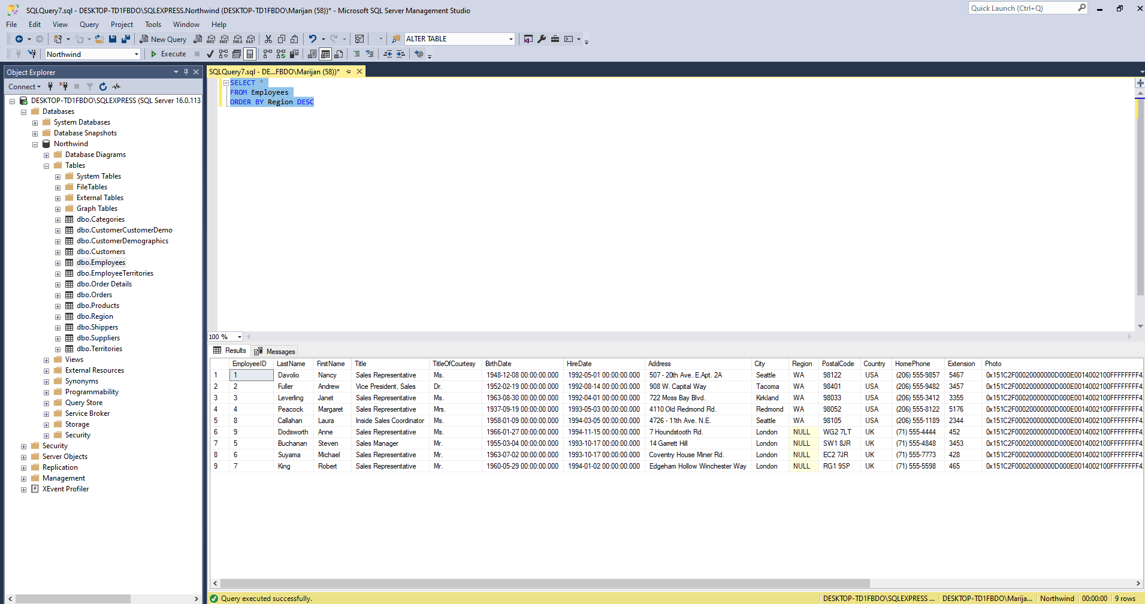Click Object Explorer Activity Monitor icon
Viewport: 1145px width, 604px height.
(116, 86)
